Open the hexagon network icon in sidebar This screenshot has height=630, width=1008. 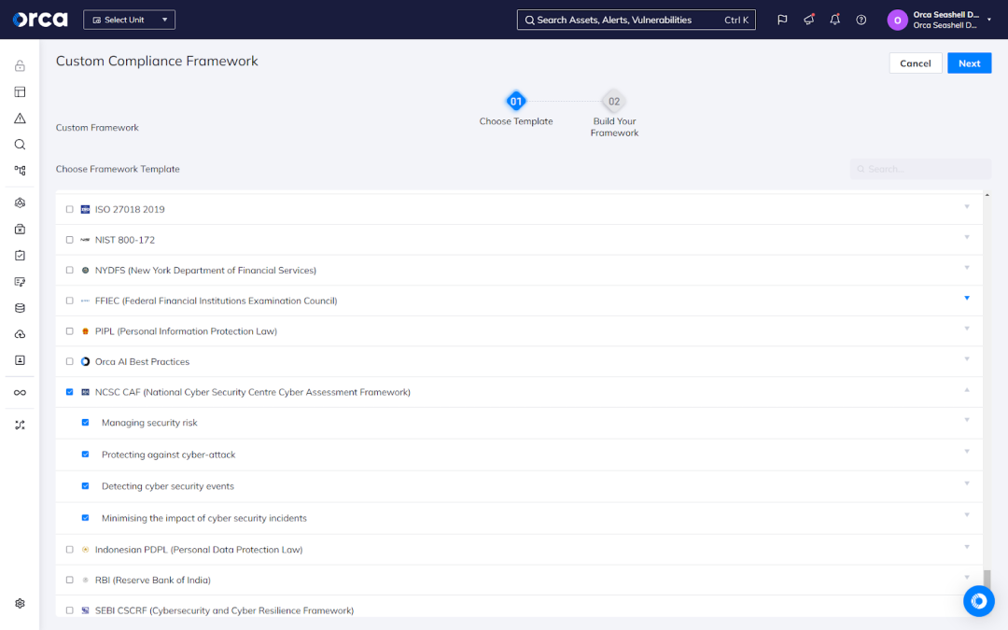coord(20,203)
